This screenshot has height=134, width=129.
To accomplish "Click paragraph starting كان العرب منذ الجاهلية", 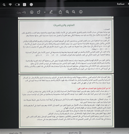I will pyautogui.click(x=67, y=45).
